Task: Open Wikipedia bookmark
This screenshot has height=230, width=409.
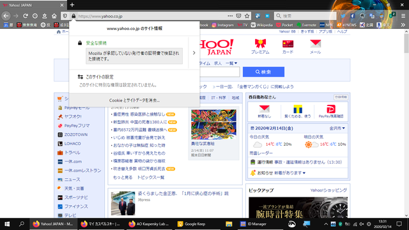Action: coord(261,25)
